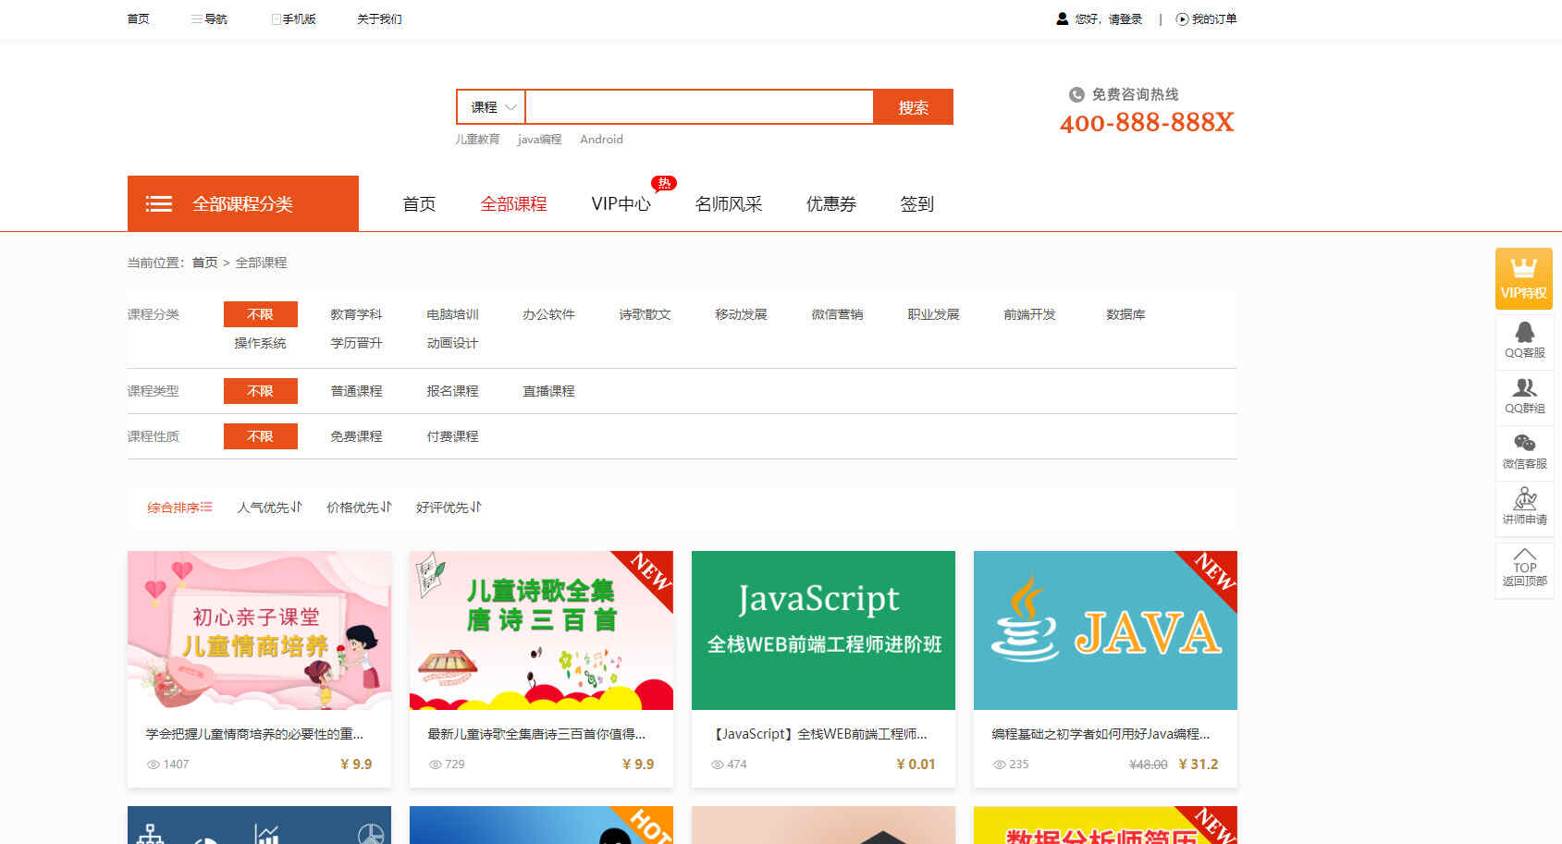This screenshot has width=1562, height=844.
Task: Filter category by 移动发展
Action: click(x=741, y=314)
